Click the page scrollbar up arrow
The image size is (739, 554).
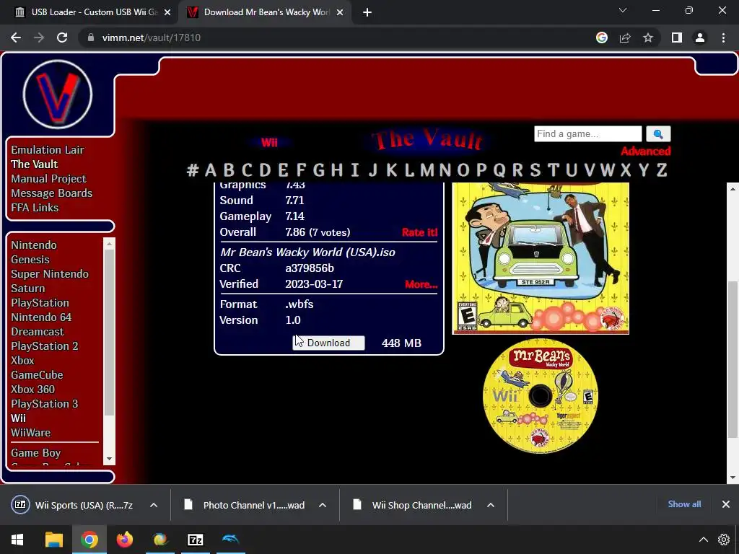point(733,189)
